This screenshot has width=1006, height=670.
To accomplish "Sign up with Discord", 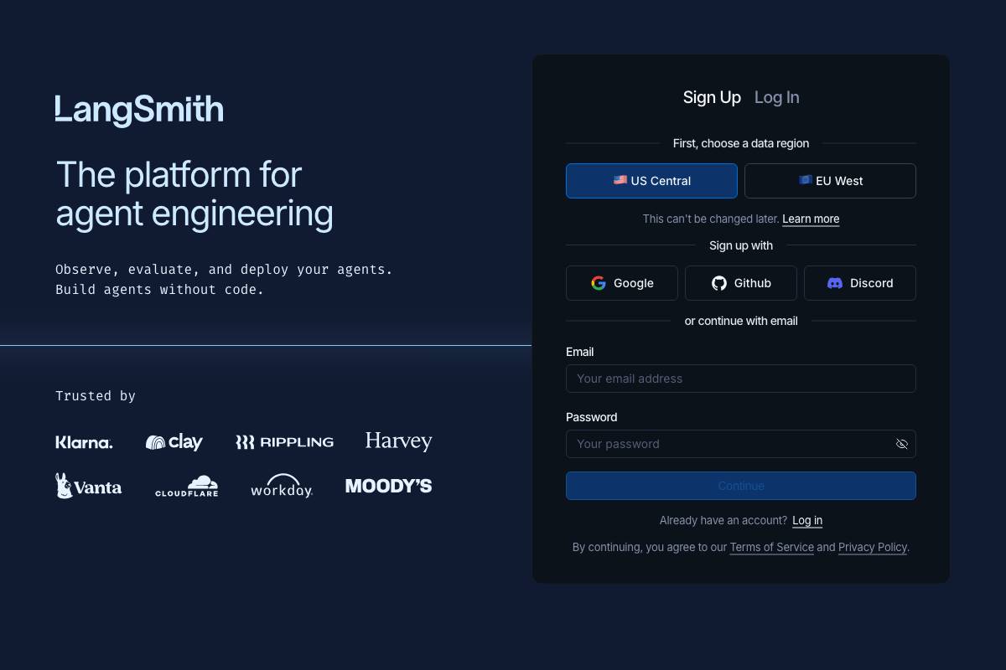I will click(x=860, y=283).
